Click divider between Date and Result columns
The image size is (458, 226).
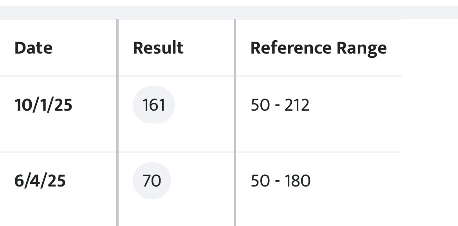click(117, 117)
